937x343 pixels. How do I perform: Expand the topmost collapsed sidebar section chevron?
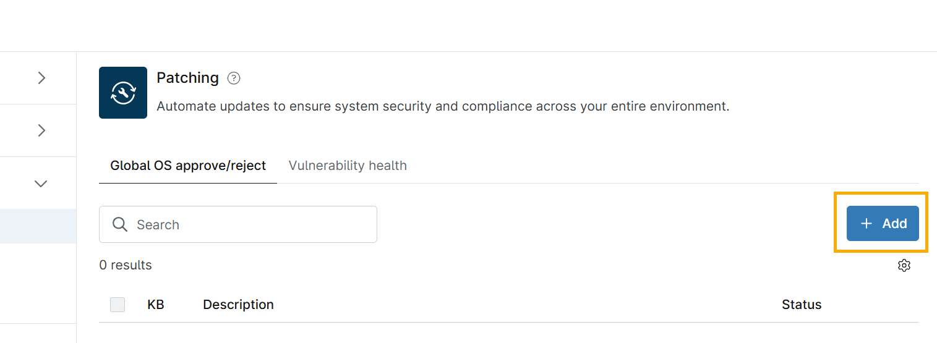pyautogui.click(x=41, y=78)
